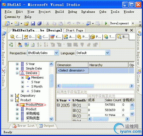Image resolution: width=143 pixels, height=136 pixels.
Task: Expand the Members node under DimDate
Action: (22, 78)
